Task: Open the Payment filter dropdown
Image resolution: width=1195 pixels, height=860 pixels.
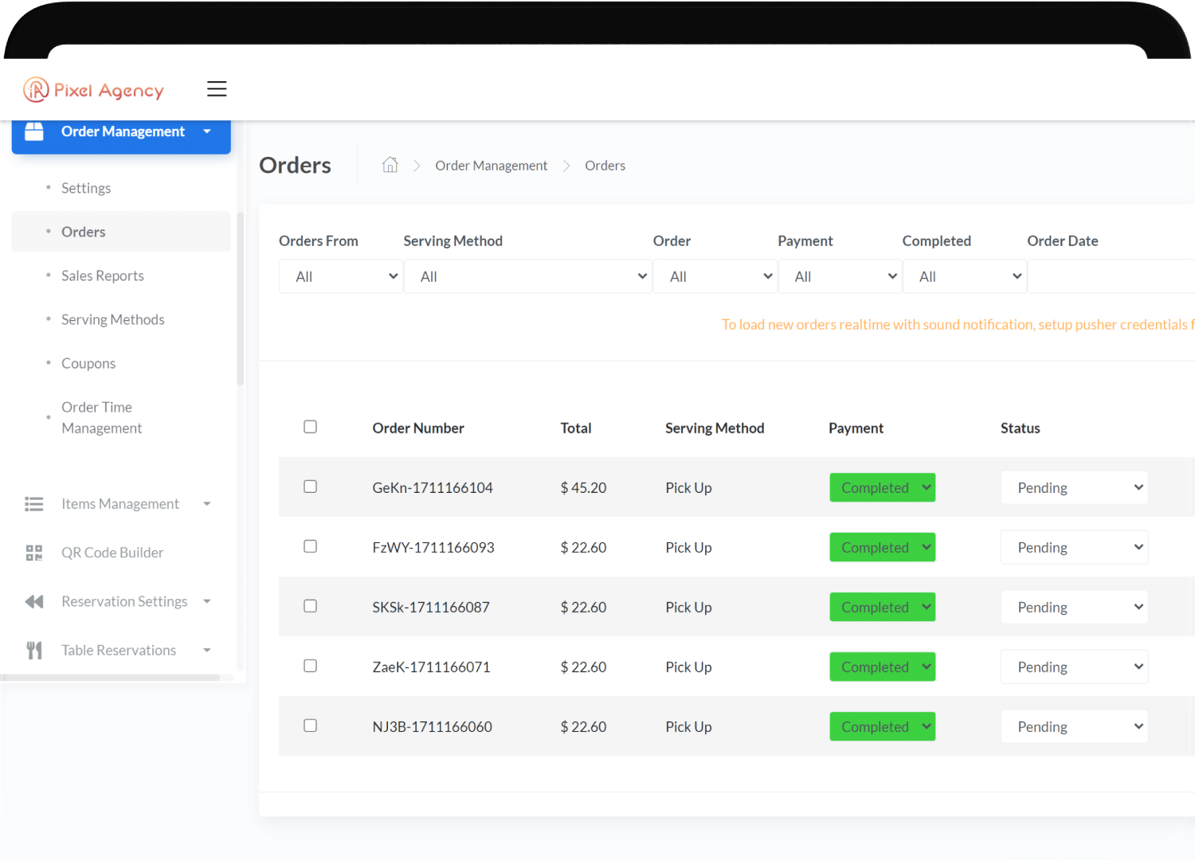Action: click(840, 276)
